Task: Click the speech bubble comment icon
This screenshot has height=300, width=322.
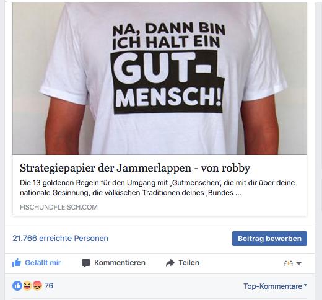Action: click(x=86, y=263)
